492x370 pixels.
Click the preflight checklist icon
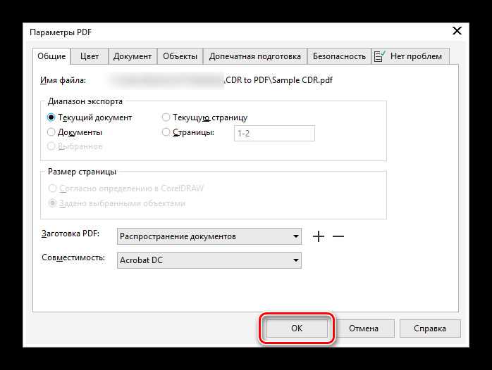380,56
